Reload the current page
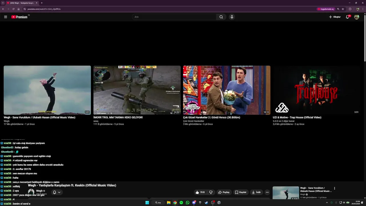The image size is (366, 206). click(13, 9)
